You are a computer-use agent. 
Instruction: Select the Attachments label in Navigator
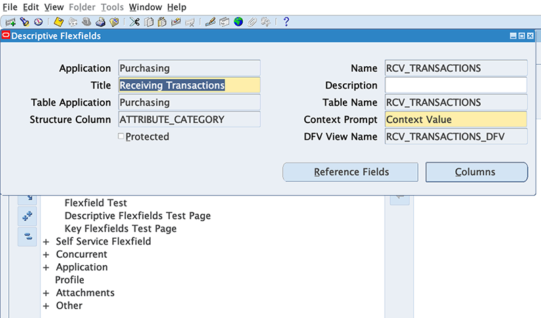coord(85,293)
